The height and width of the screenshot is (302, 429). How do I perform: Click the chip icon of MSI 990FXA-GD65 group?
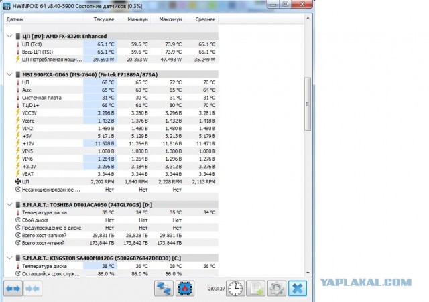(x=18, y=74)
